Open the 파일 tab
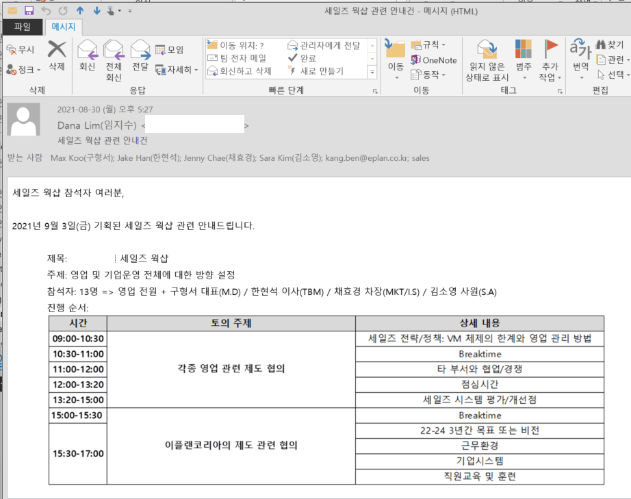Screen dimensions: 631x499 click(23, 27)
